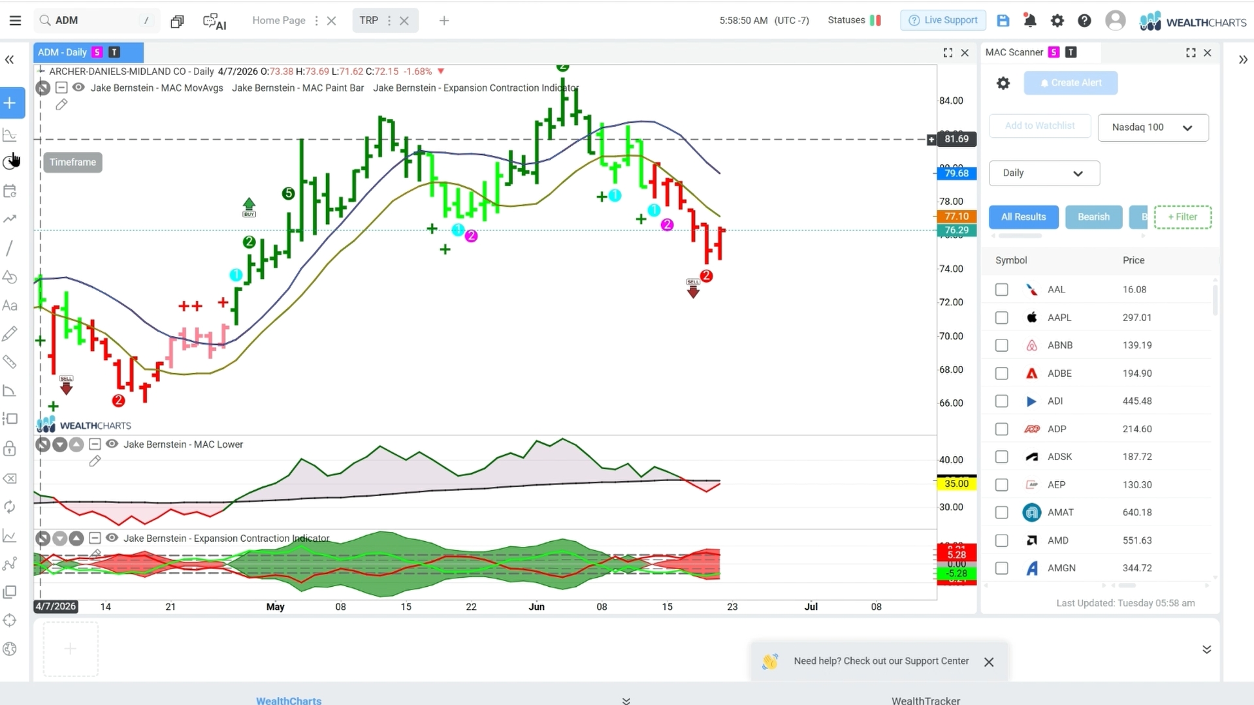Open MAC Scanner settings gear

click(x=1003, y=83)
